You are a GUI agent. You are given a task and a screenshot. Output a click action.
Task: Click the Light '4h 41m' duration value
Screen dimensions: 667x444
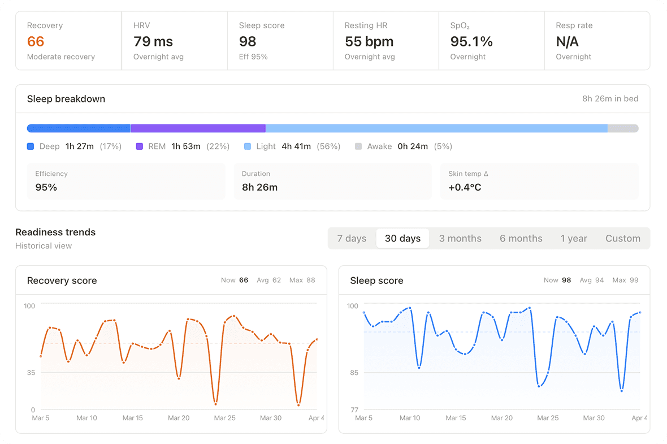(296, 146)
